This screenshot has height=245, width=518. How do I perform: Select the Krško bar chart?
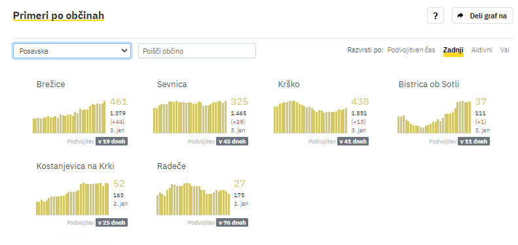tap(310, 117)
